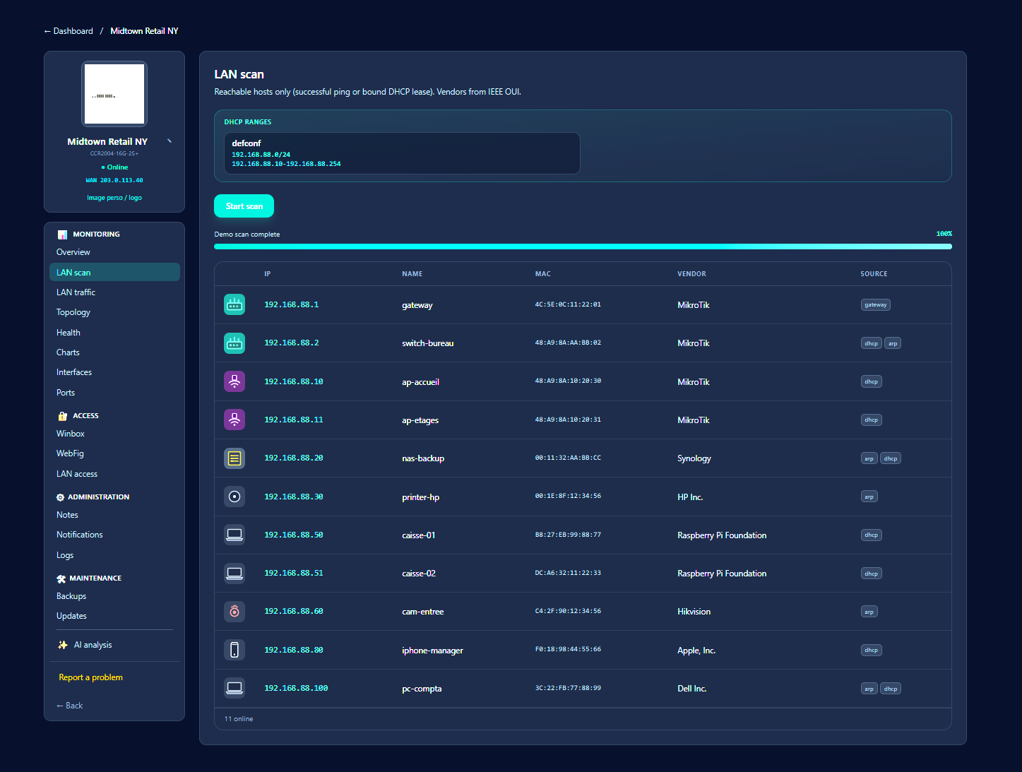Select LAN scan in the sidebar
The image size is (1022, 772).
coord(114,272)
